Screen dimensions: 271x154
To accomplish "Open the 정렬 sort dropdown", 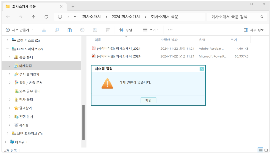I will click(127, 30).
